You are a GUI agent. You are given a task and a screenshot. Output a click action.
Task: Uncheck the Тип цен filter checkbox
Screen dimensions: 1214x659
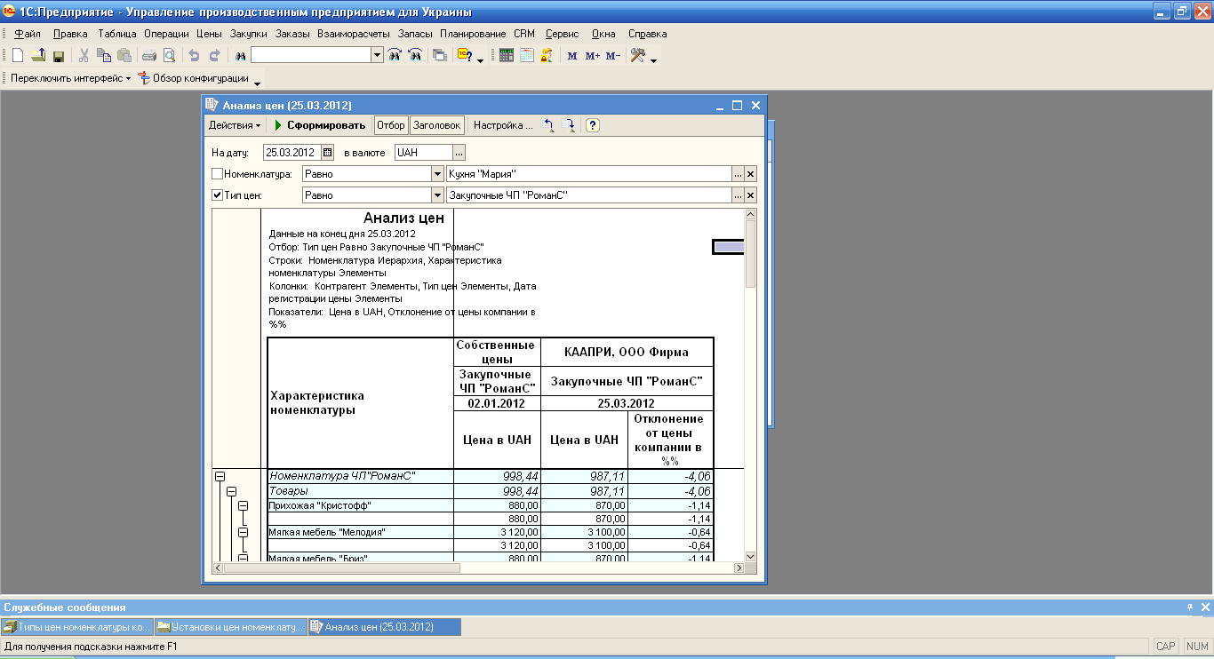pos(218,195)
